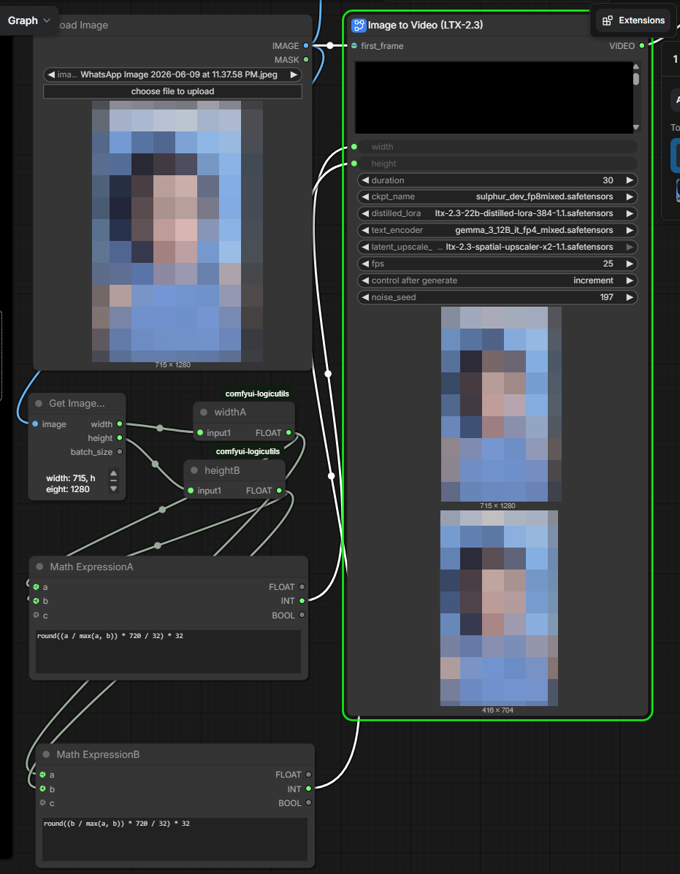This screenshot has height=874, width=680.
Task: Increase the fps value
Action: click(x=630, y=264)
